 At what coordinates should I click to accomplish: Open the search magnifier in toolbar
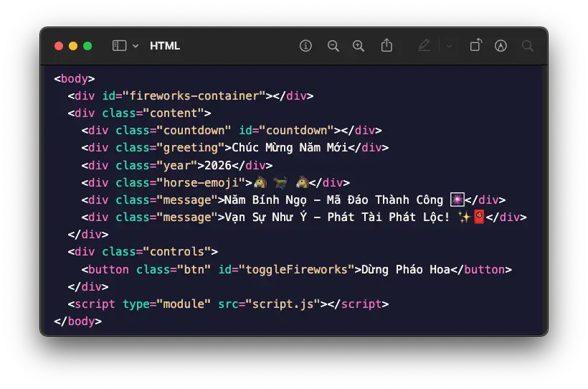click(528, 46)
